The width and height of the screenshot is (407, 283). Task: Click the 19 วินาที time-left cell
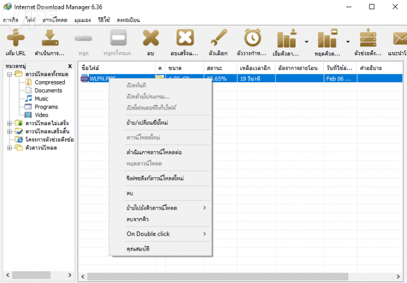point(256,79)
